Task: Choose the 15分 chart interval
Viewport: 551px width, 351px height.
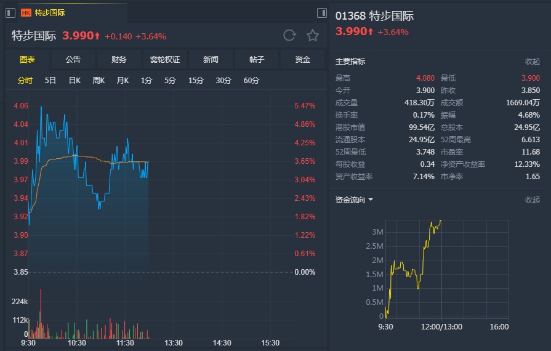Action: pos(196,81)
